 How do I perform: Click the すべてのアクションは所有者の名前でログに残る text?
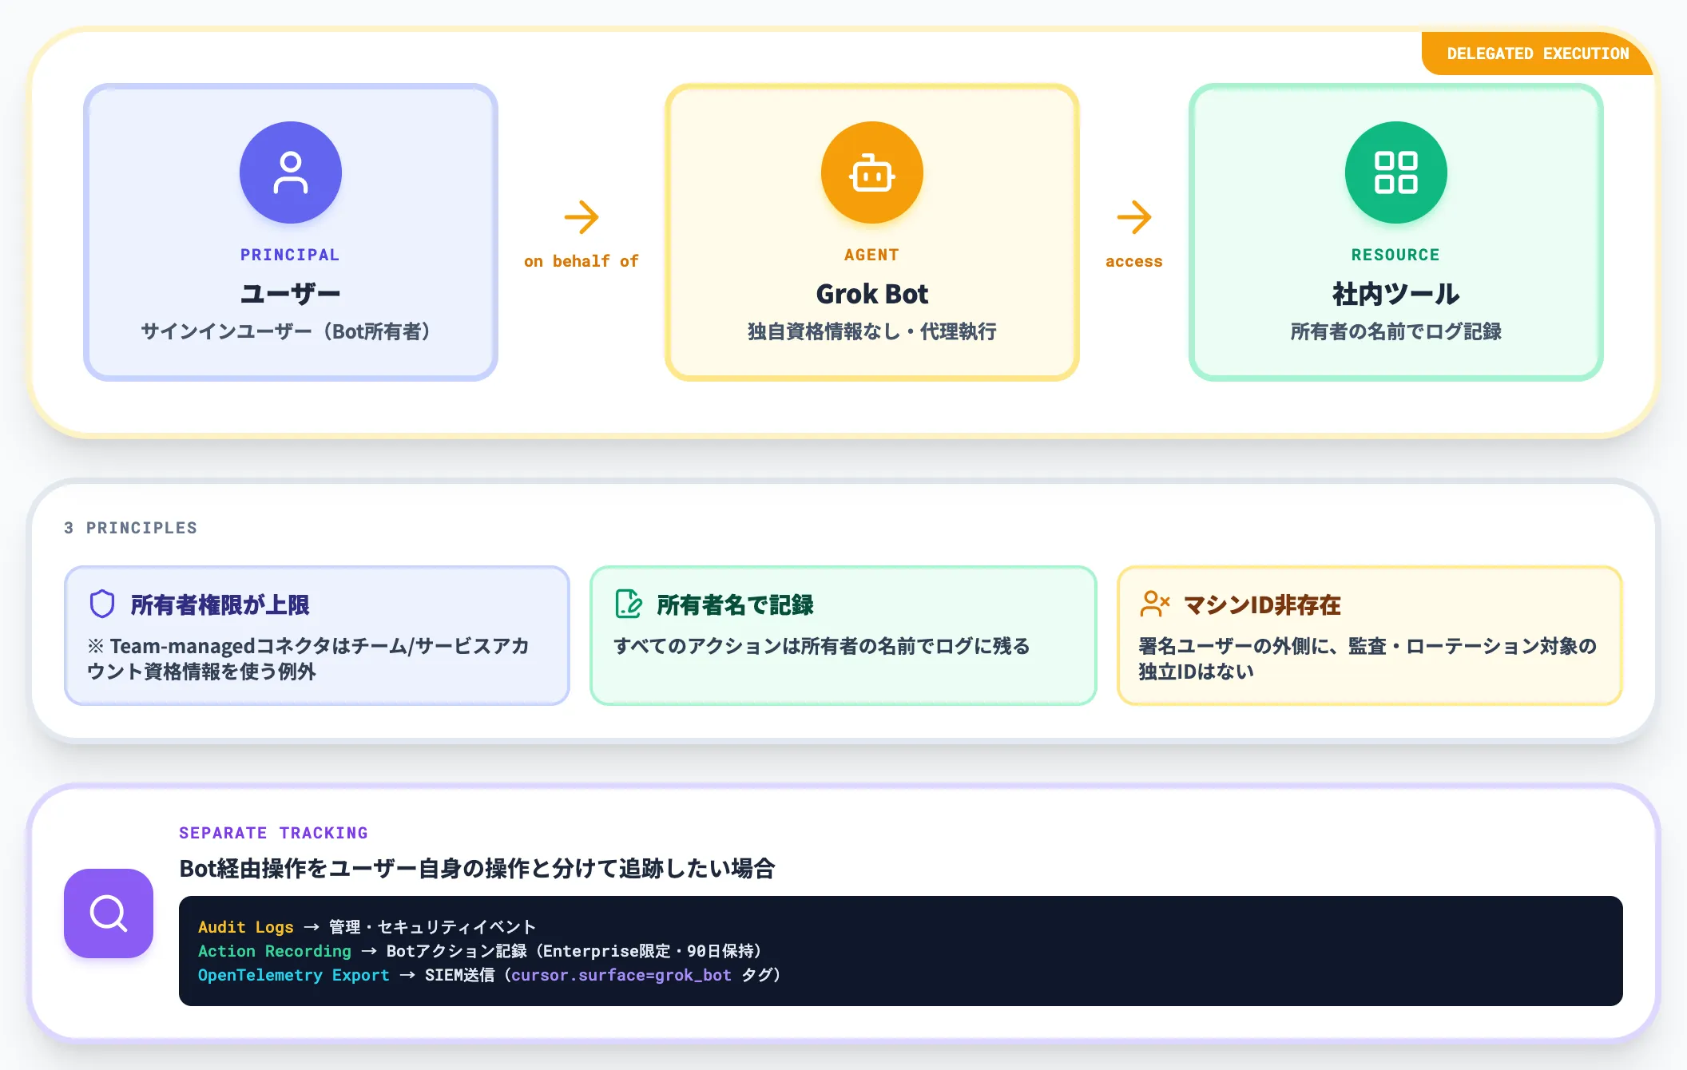(822, 646)
